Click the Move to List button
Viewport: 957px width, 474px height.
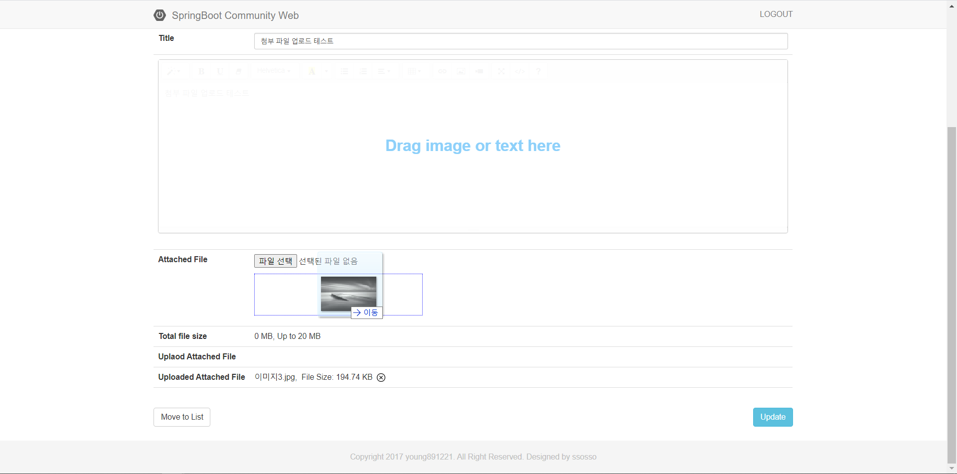[182, 417]
